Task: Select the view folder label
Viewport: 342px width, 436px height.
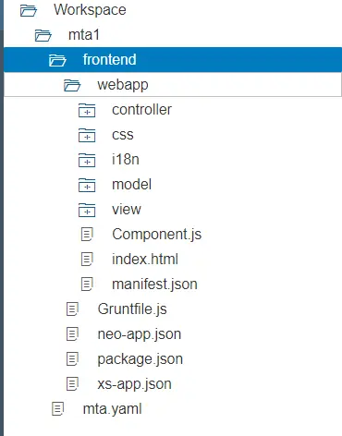Action: pyautogui.click(x=127, y=210)
